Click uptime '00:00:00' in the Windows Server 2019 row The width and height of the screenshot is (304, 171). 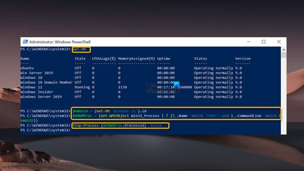click(166, 97)
